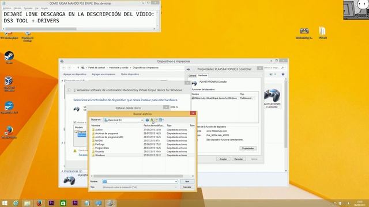
Task: Open File Explorer from the taskbar
Action: point(27,203)
